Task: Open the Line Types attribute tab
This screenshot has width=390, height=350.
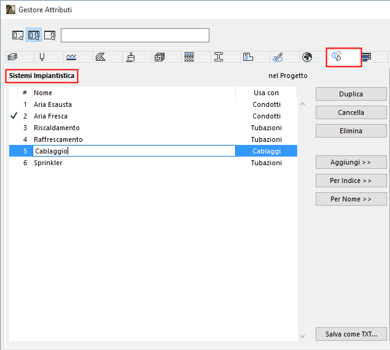Action: coord(71,57)
